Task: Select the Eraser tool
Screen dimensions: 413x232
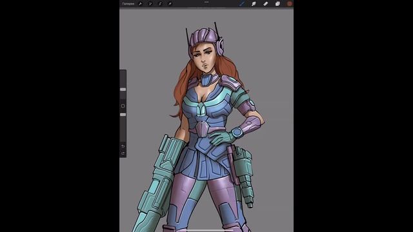Action: tap(265, 4)
